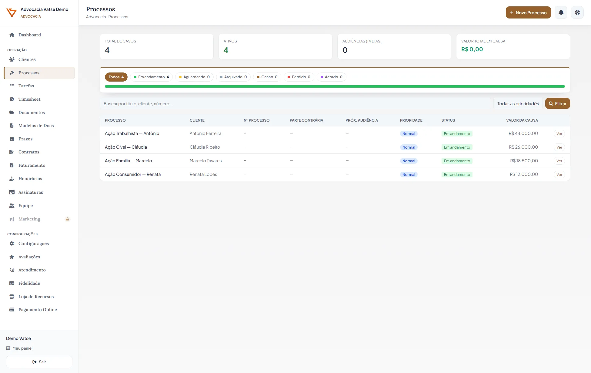Viewport: 591px width, 373px height.
Task: Click the Advocacia breadcrumb text
Action: click(96, 17)
